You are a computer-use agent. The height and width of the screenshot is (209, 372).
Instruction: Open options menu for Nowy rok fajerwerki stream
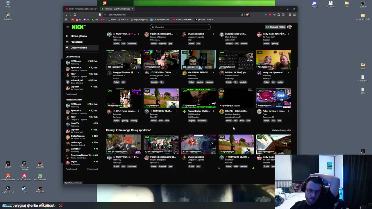click(x=288, y=73)
